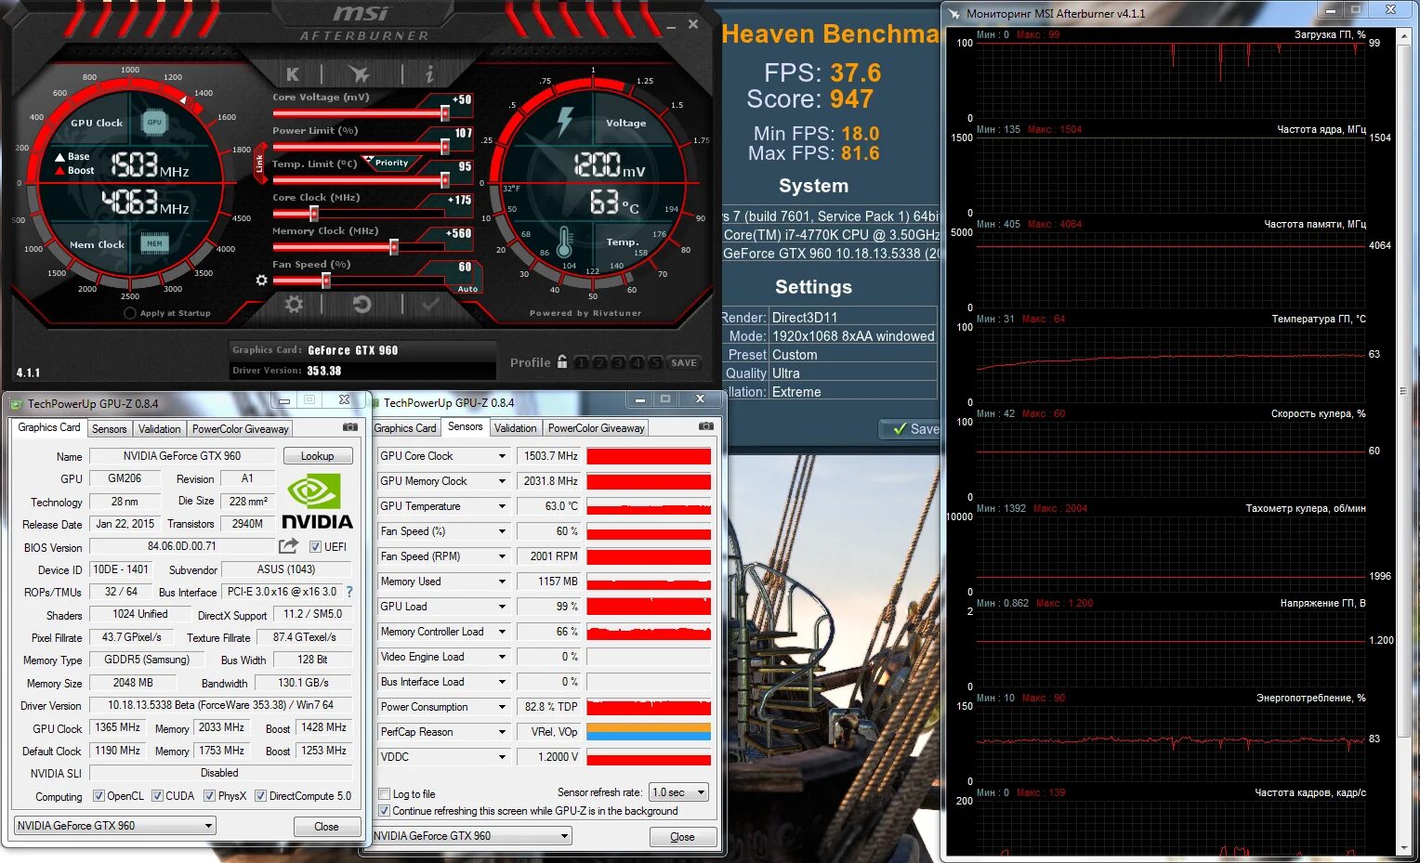This screenshot has width=1420, height=863.
Task: Switch to Sensors tab in left GPU-Z window
Action: (x=109, y=429)
